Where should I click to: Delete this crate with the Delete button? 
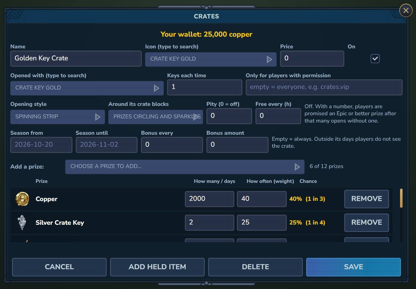coord(255,267)
